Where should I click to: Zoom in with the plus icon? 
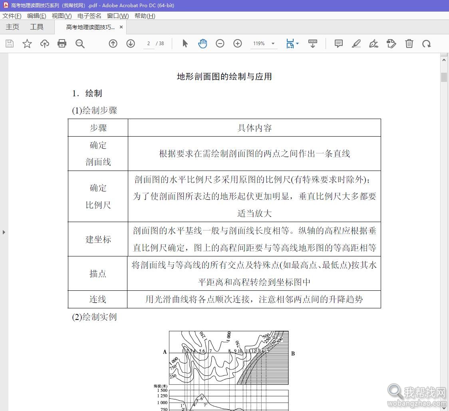[238, 44]
